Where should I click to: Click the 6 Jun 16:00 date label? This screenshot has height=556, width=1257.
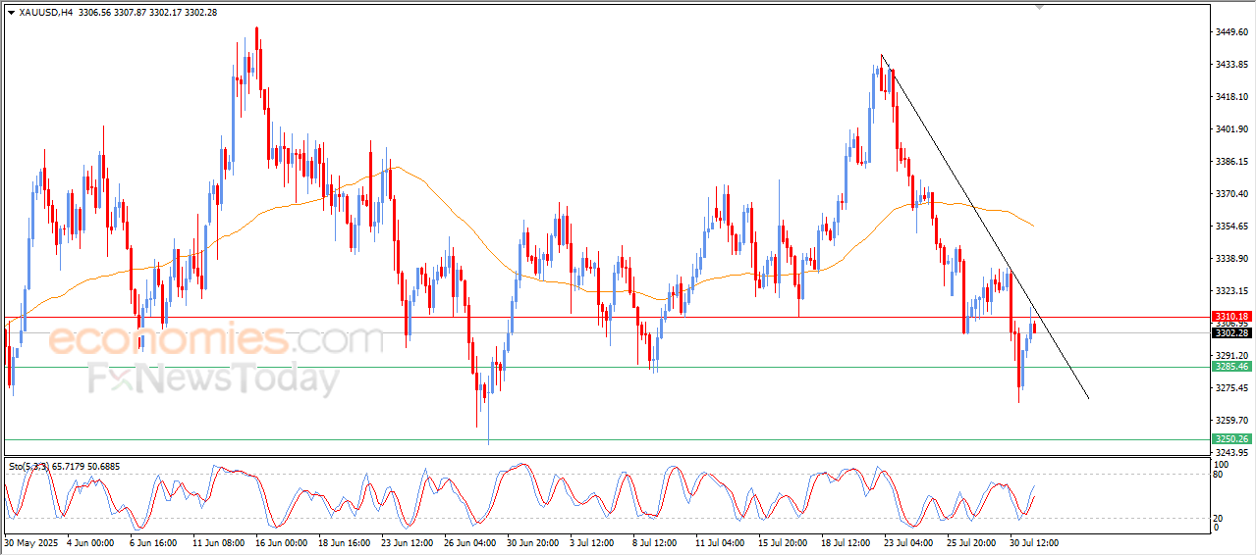[x=152, y=541]
